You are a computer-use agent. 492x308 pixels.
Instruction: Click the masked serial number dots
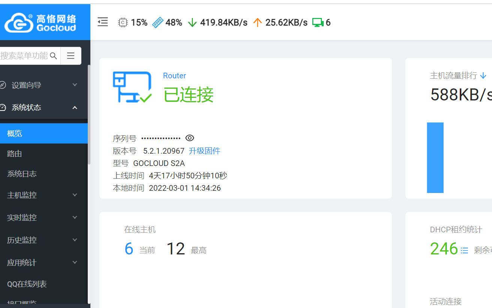161,138
